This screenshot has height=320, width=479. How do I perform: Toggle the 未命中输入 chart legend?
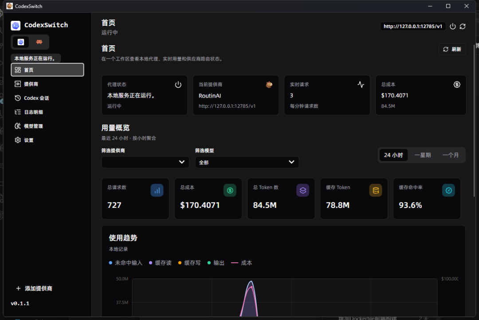126,263
